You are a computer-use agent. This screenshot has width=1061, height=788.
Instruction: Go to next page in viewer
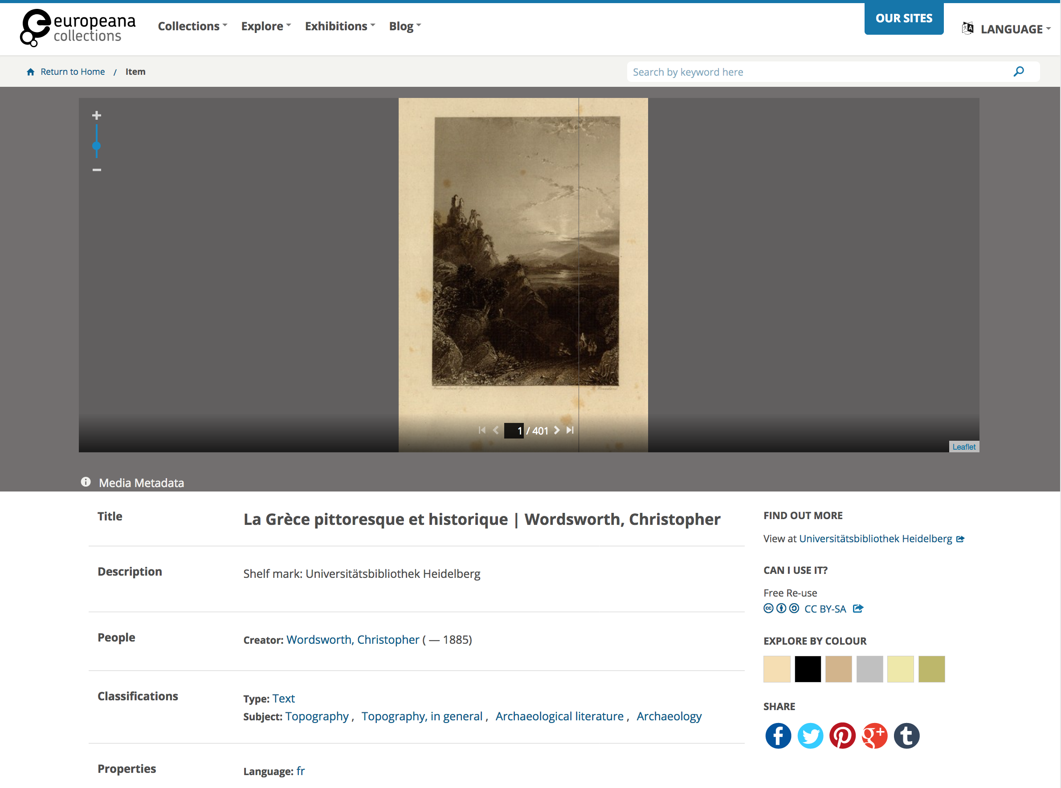(x=556, y=430)
